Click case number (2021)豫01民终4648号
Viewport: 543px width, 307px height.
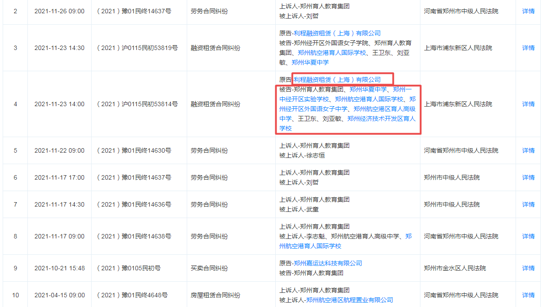coord(132,295)
